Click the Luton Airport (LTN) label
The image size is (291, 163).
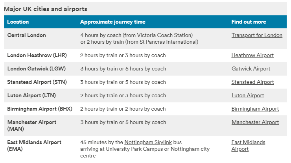point(31,95)
